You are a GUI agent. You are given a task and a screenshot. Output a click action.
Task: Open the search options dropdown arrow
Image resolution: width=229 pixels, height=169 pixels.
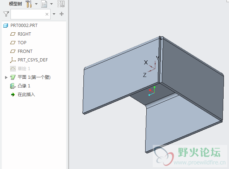54,14
